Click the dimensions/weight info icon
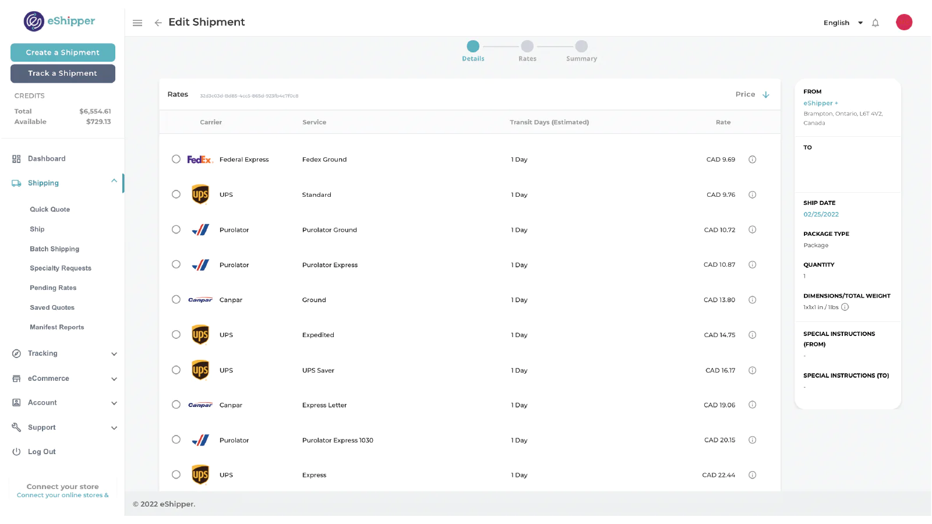Screen dimensions: 932x524 tap(845, 307)
